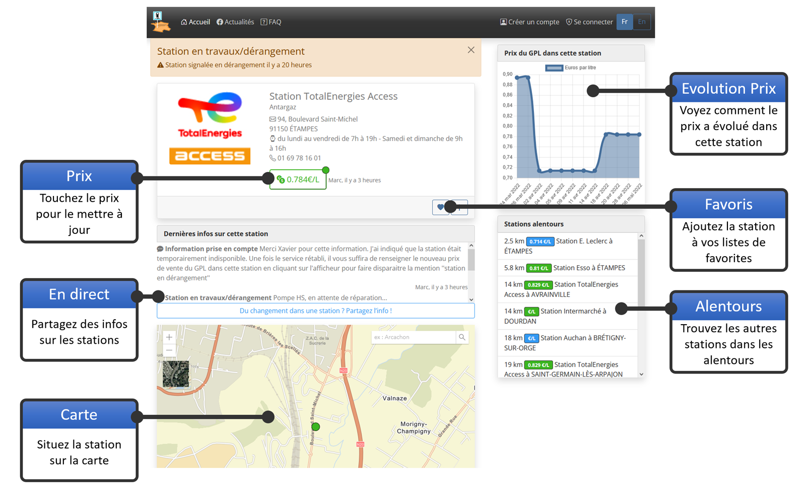Switch language to En

click(x=642, y=22)
